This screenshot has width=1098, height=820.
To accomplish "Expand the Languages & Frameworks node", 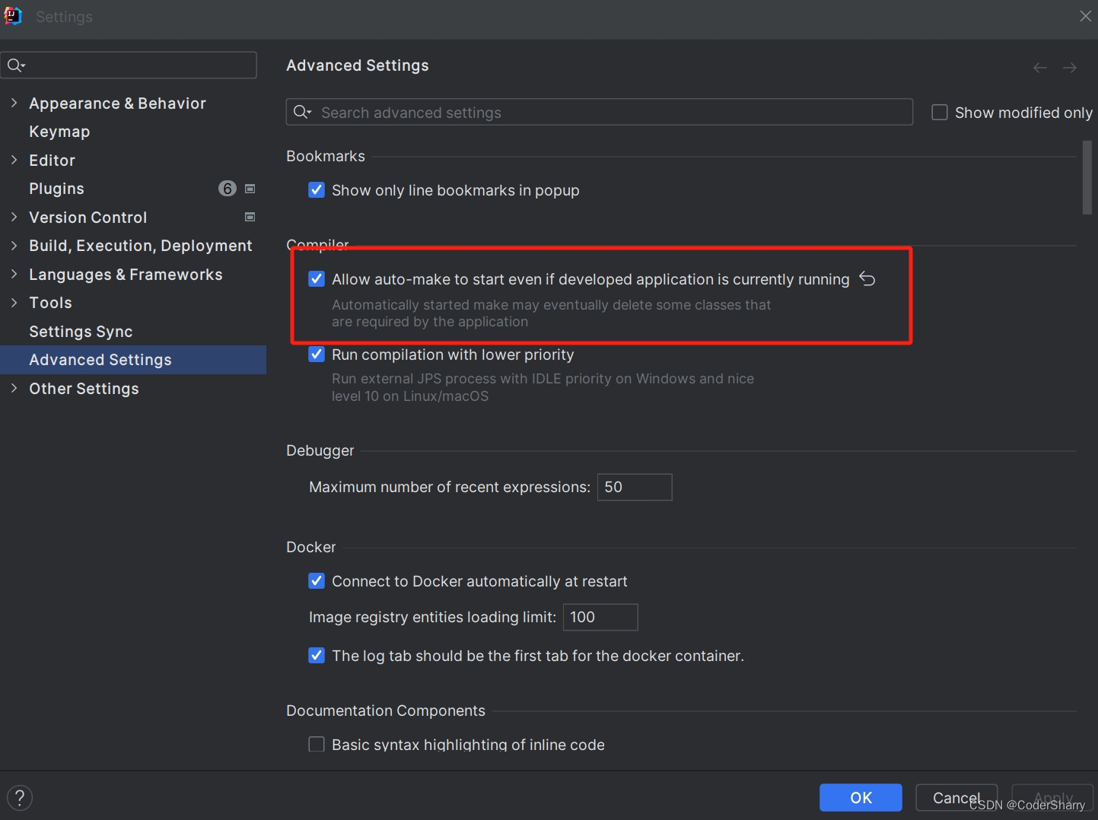I will 14,274.
